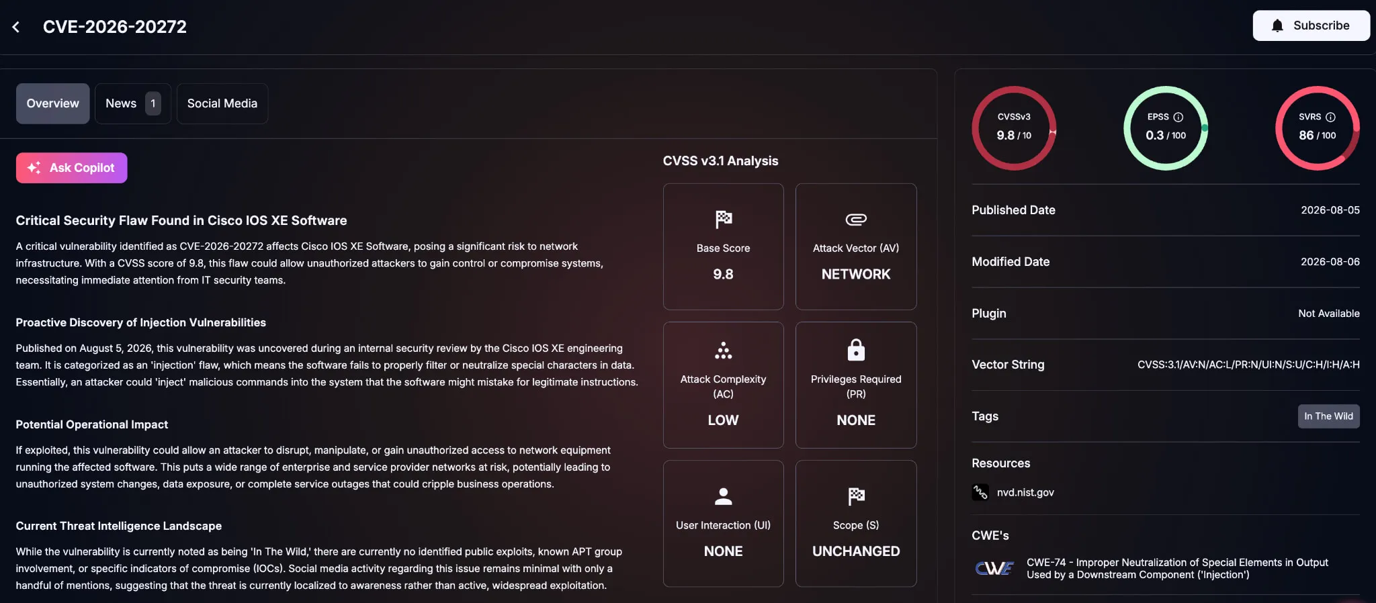Image resolution: width=1376 pixels, height=603 pixels.
Task: Click the Tags row label
Action: [985, 416]
